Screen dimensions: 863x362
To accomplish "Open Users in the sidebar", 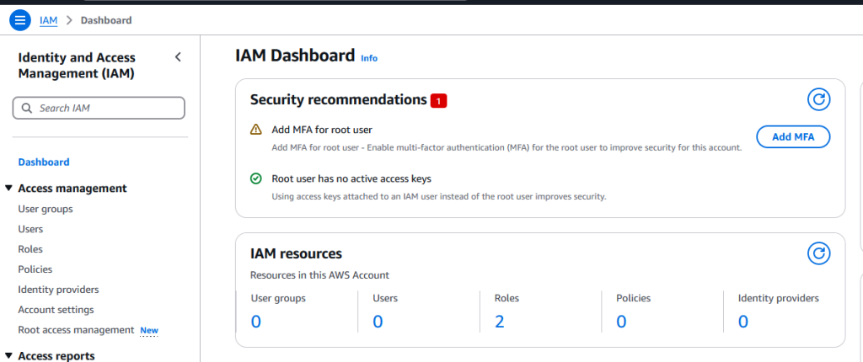I will (30, 229).
